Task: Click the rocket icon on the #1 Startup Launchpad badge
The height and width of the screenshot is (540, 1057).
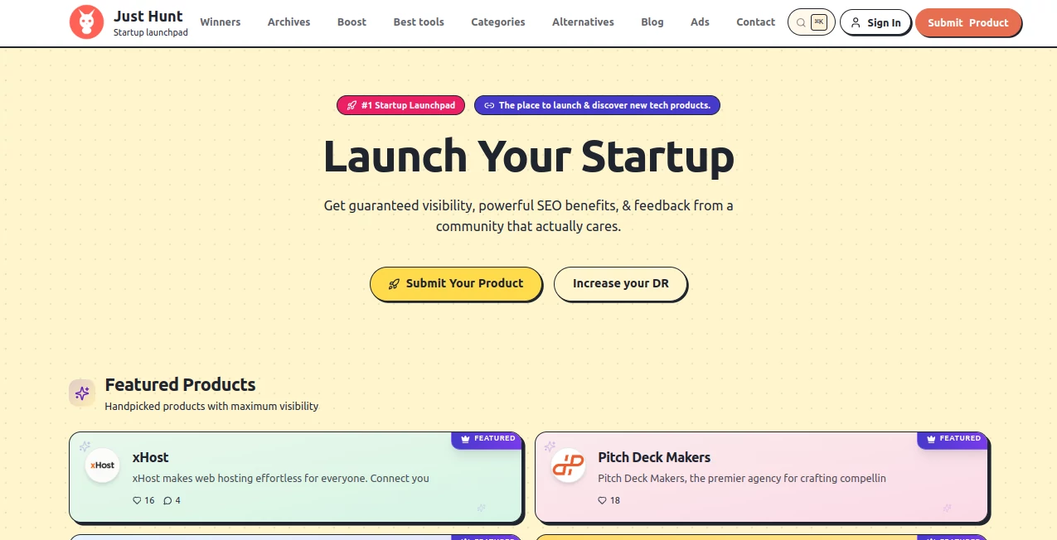Action: click(x=352, y=105)
